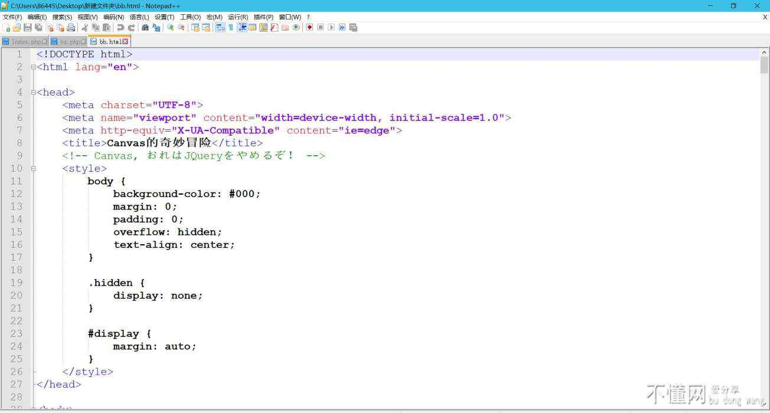Collapse the html tag fold marker
Screen dimensions: 770x413
[x=34, y=67]
